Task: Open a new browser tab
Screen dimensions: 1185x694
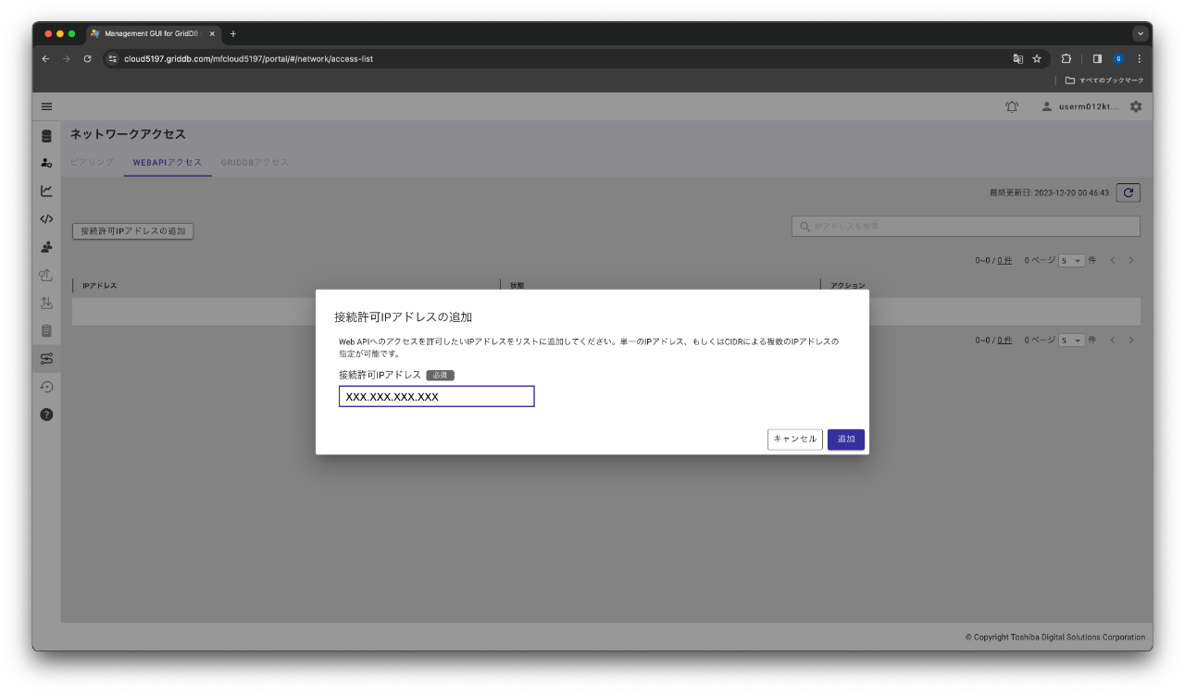Action: [x=233, y=33]
